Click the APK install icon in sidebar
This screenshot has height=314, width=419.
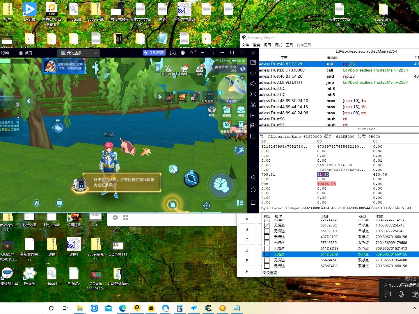[x=253, y=126]
